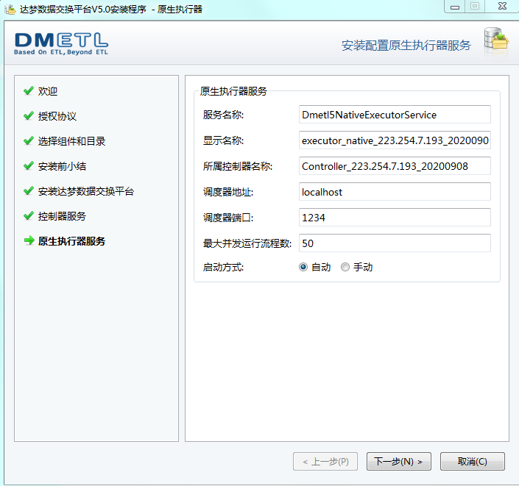Focus the 所属控制器名称 input field

(x=395, y=166)
